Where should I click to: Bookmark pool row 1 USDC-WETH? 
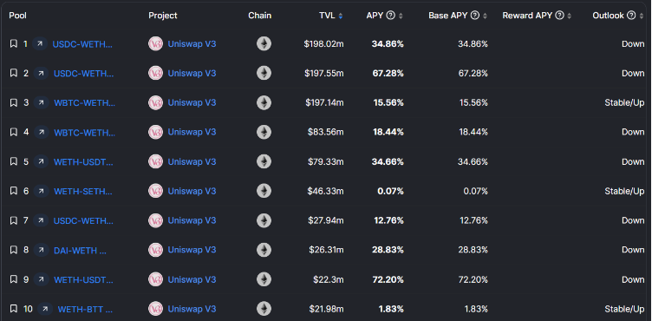(x=14, y=43)
